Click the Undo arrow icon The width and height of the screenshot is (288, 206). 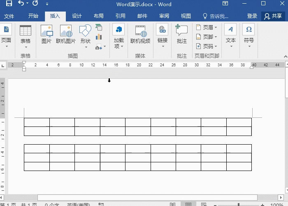[x=21, y=3]
